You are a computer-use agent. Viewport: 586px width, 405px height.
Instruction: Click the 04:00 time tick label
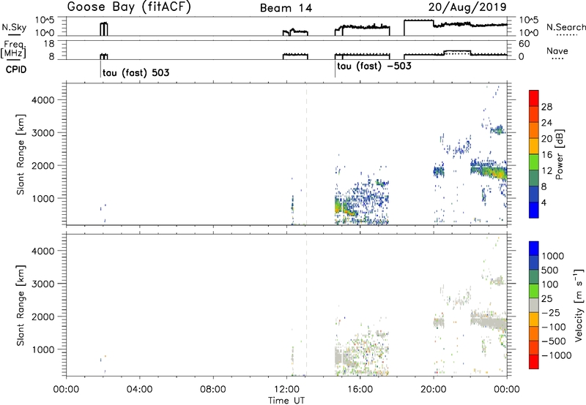point(139,390)
